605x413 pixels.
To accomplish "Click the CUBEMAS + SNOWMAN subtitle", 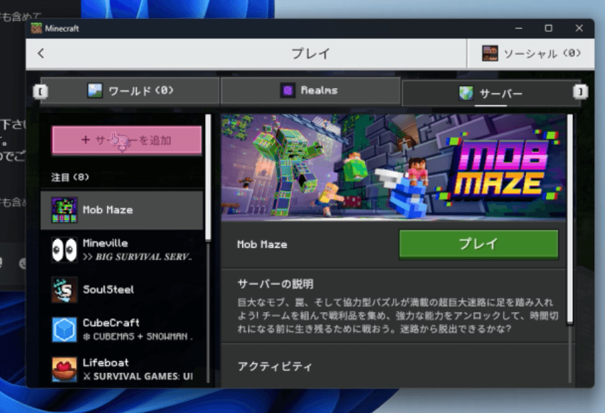I will (x=138, y=336).
